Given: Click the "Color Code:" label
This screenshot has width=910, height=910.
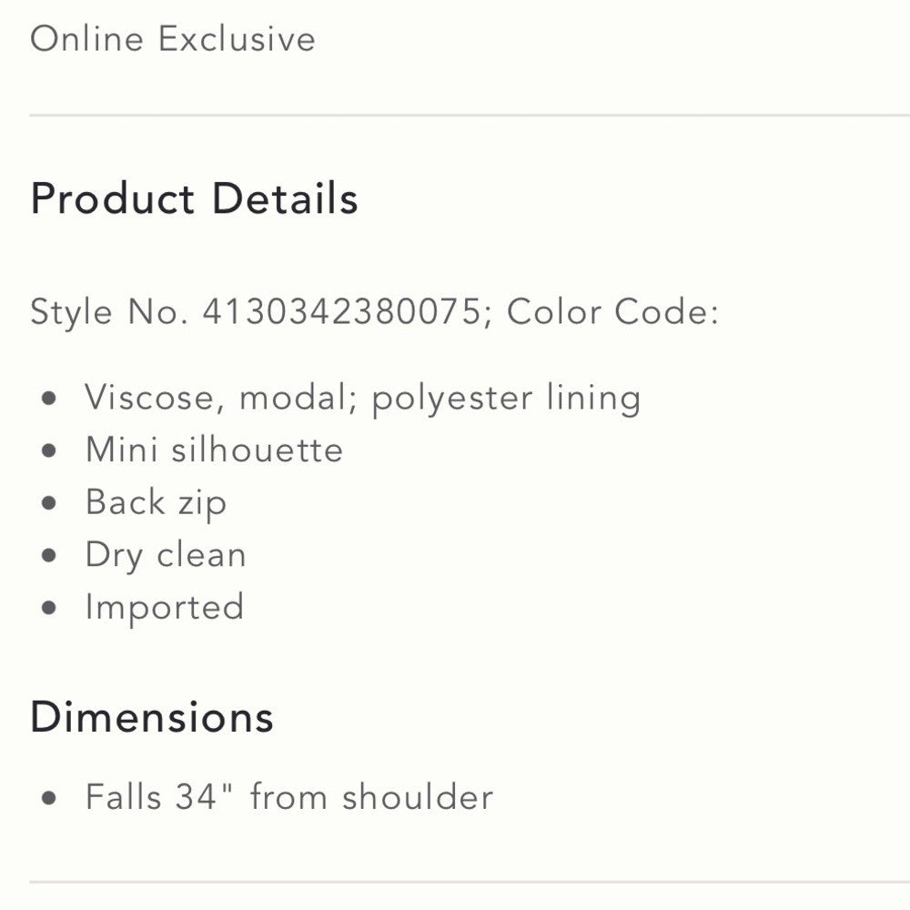Looking at the screenshot, I should [612, 312].
